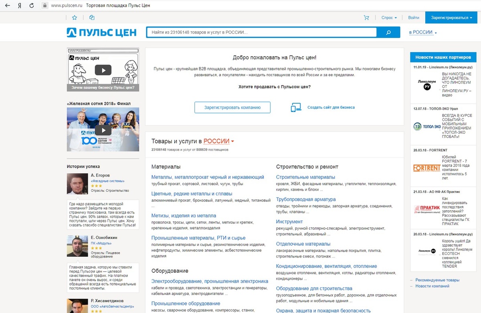Image resolution: width=481 pixels, height=313 pixels.
Task: Open Электрооборудование, промышленная электроника category
Action: pyautogui.click(x=210, y=281)
